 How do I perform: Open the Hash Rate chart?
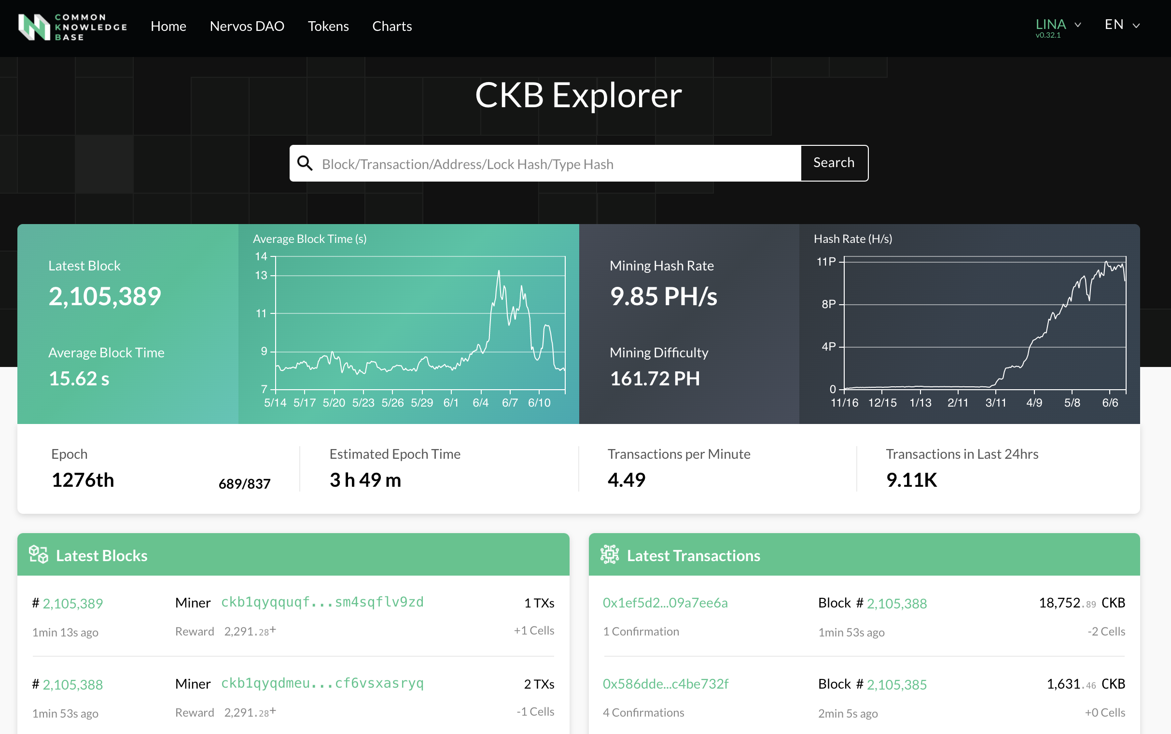point(969,324)
